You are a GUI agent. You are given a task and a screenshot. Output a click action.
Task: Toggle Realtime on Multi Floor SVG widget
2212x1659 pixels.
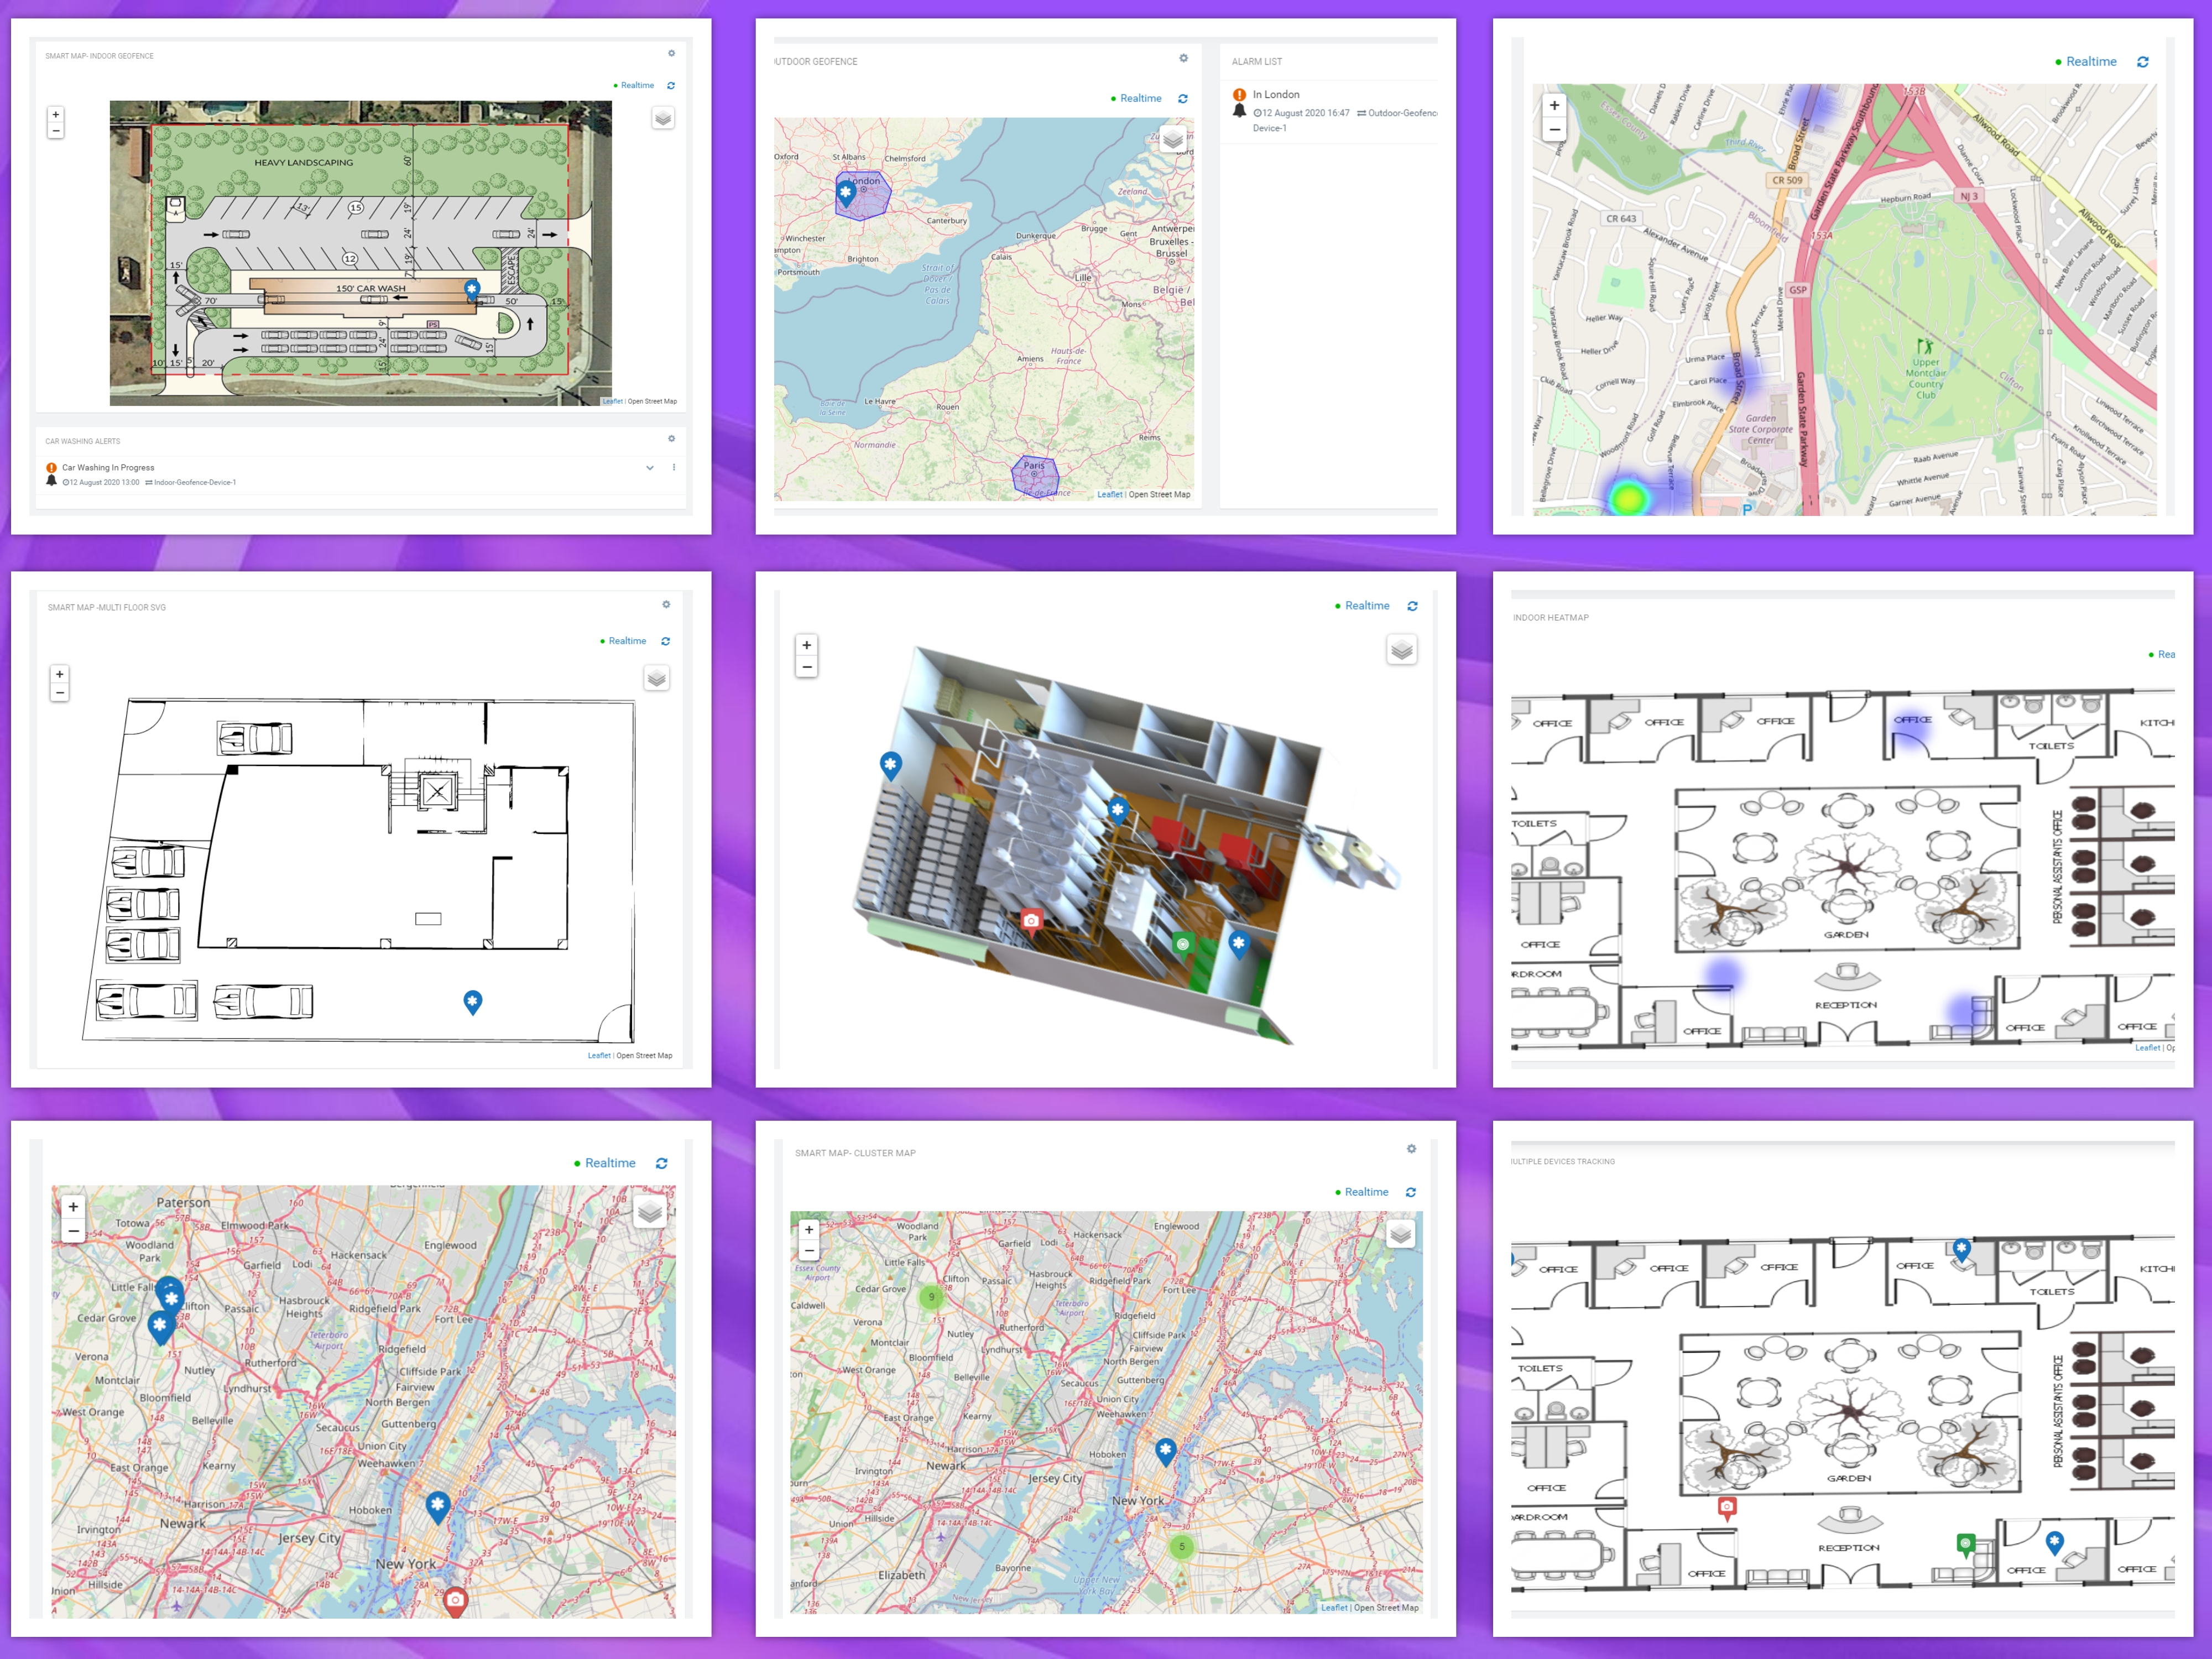[623, 642]
